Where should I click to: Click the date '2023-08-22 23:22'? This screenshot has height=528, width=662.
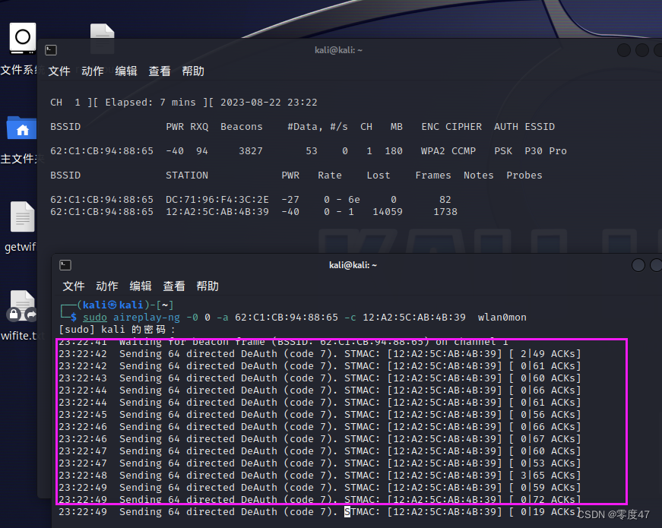coord(268,102)
